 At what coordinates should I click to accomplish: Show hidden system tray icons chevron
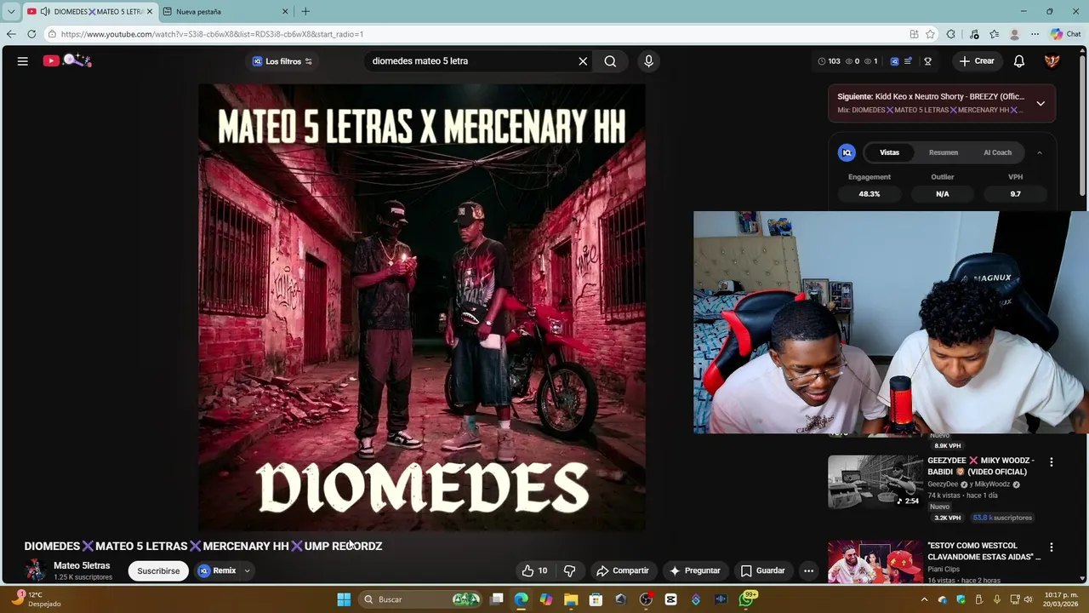[x=925, y=599]
